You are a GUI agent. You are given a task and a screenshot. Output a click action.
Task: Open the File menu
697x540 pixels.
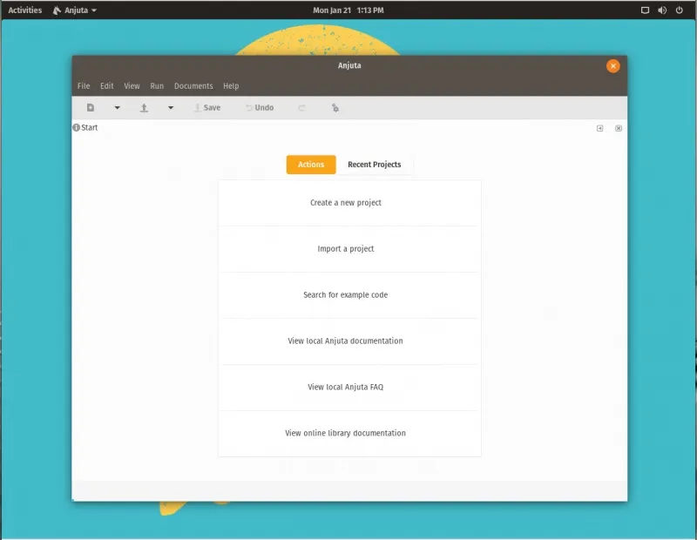click(x=83, y=86)
